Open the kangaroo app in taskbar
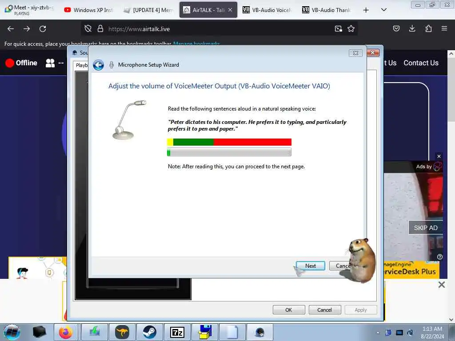 coord(122,332)
